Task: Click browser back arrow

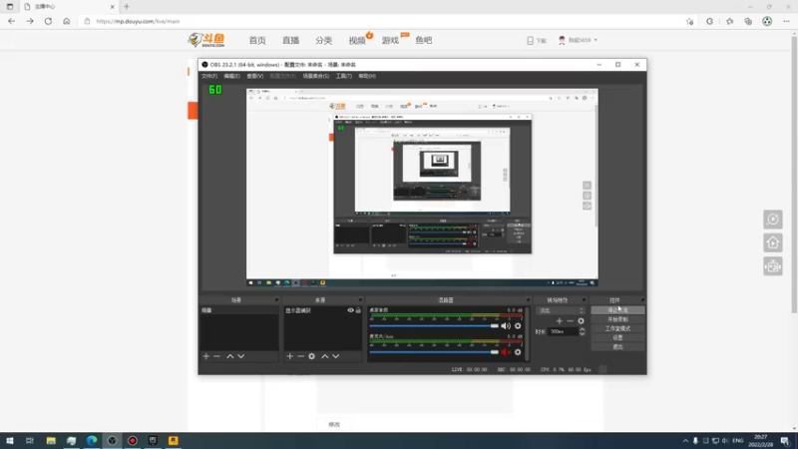Action: tap(11, 21)
